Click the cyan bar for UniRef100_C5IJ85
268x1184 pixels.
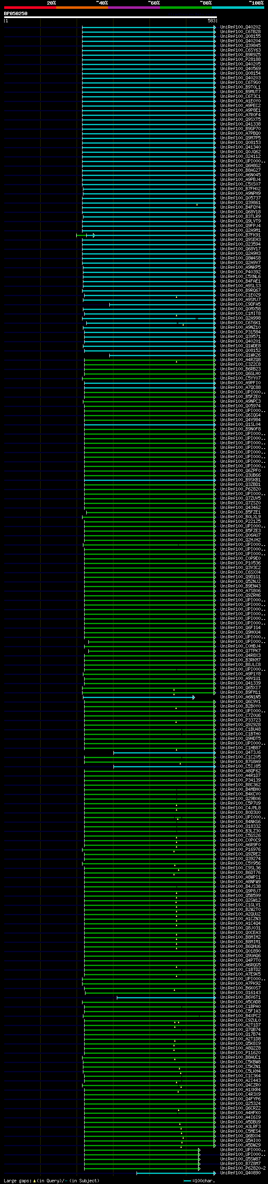pos(165,767)
